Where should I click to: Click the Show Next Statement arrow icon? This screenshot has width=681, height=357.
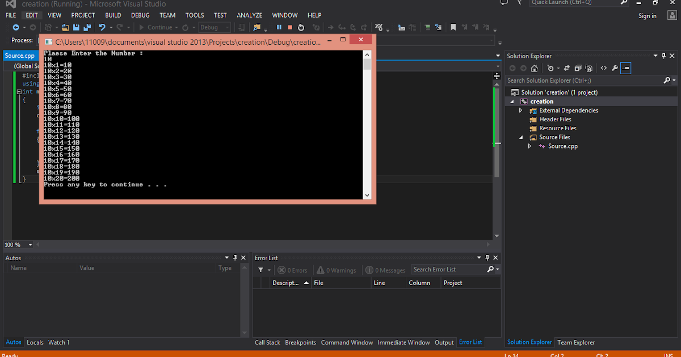(330, 27)
